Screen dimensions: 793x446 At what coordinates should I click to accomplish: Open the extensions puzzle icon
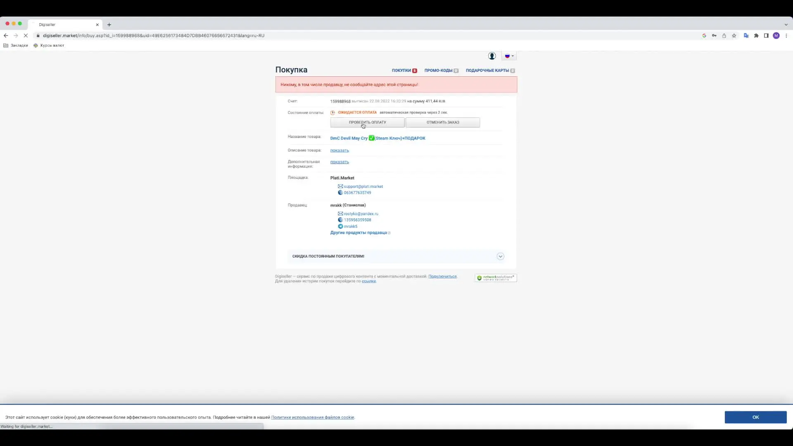tap(756, 36)
